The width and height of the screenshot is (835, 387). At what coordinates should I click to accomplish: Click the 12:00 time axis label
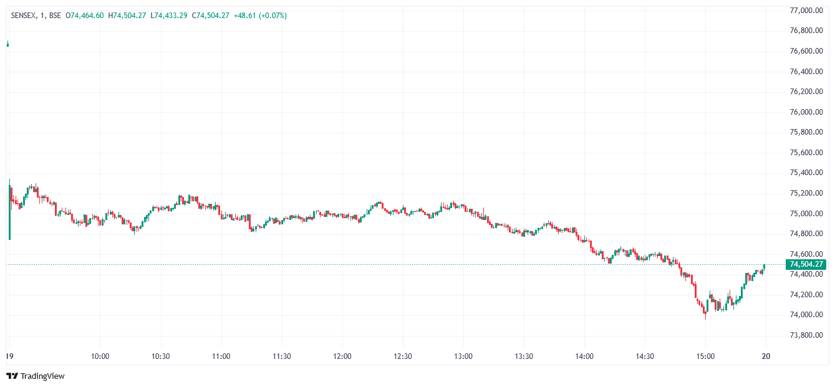(x=342, y=356)
